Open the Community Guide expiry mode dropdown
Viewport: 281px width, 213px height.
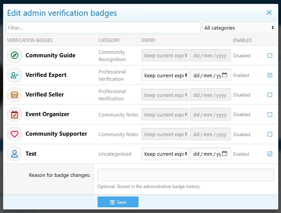coord(165,55)
